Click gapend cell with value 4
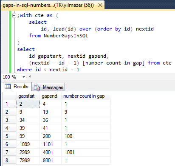Image resolution: width=175 pixels, height=166 pixels. coord(51,104)
